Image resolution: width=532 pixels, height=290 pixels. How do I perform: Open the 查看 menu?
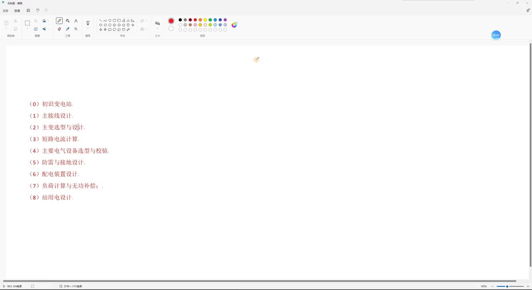(x=17, y=11)
